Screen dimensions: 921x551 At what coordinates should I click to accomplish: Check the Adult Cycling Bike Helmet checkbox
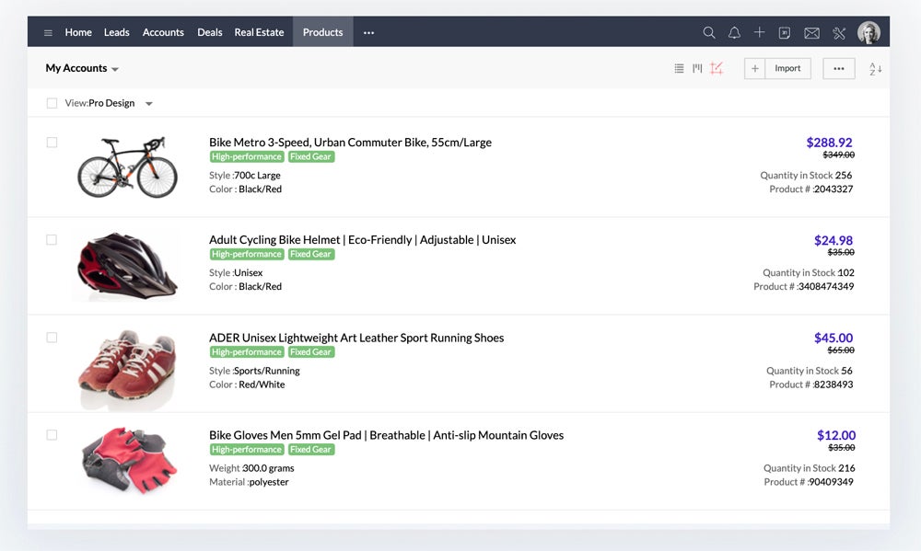pyautogui.click(x=52, y=240)
